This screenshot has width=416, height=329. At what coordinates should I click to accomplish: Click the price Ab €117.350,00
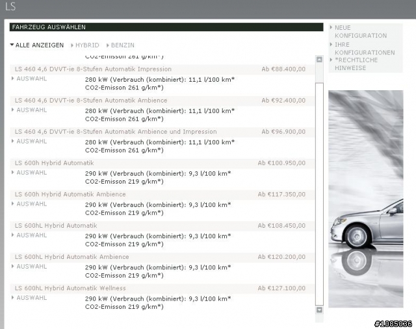(x=281, y=194)
